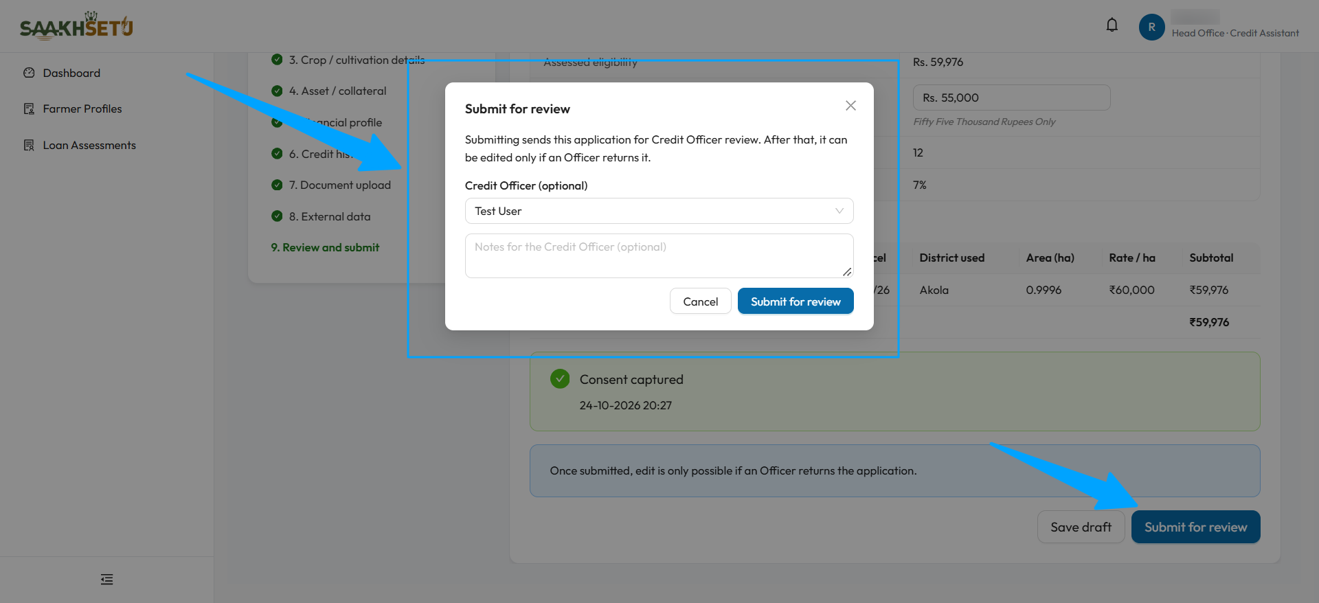Viewport: 1319px width, 603px height.
Task: Click the SaakhSetu logo
Action: [x=76, y=26]
